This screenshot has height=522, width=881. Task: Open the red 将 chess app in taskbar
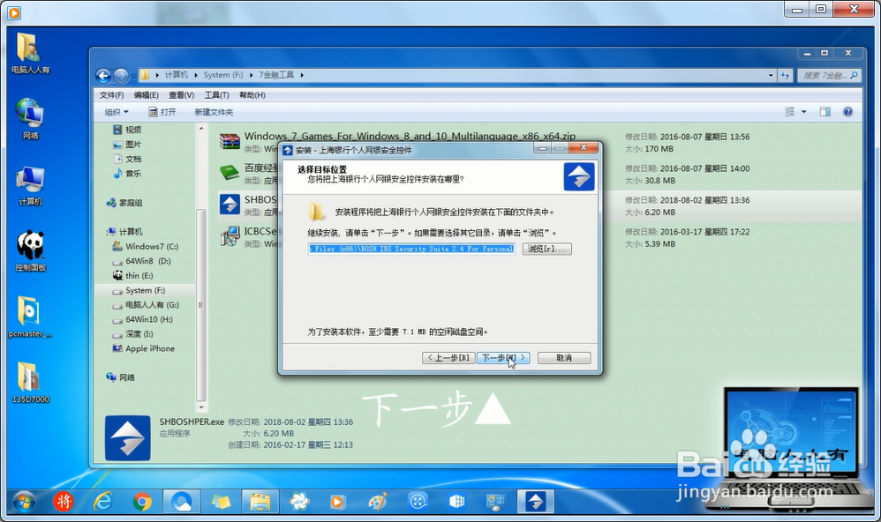63,501
